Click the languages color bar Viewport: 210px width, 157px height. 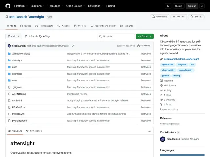[x=182, y=155]
